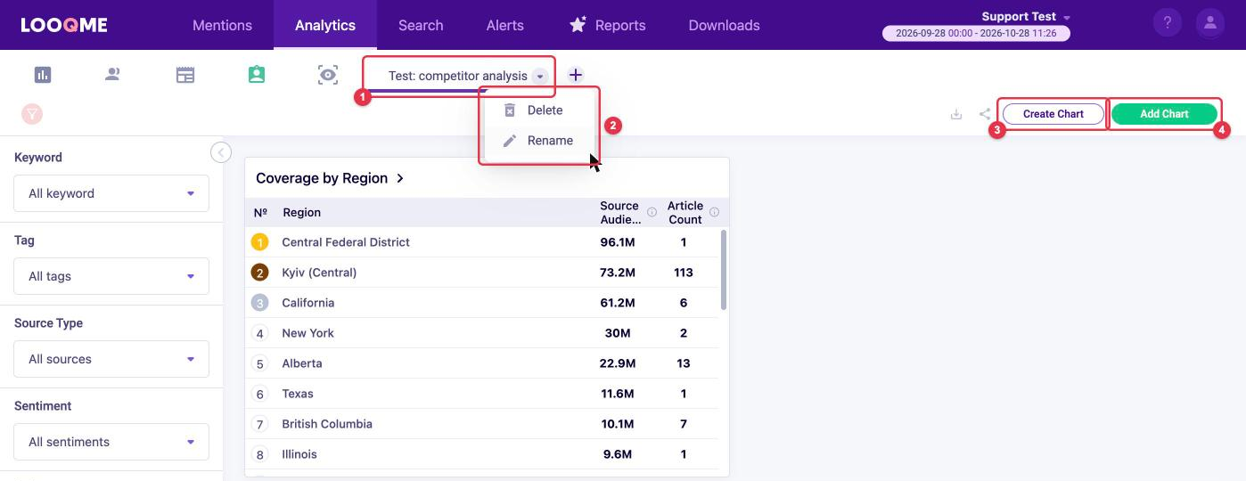Click the 61.2M audience value
Viewport: 1246px width, 481px height.
click(618, 303)
